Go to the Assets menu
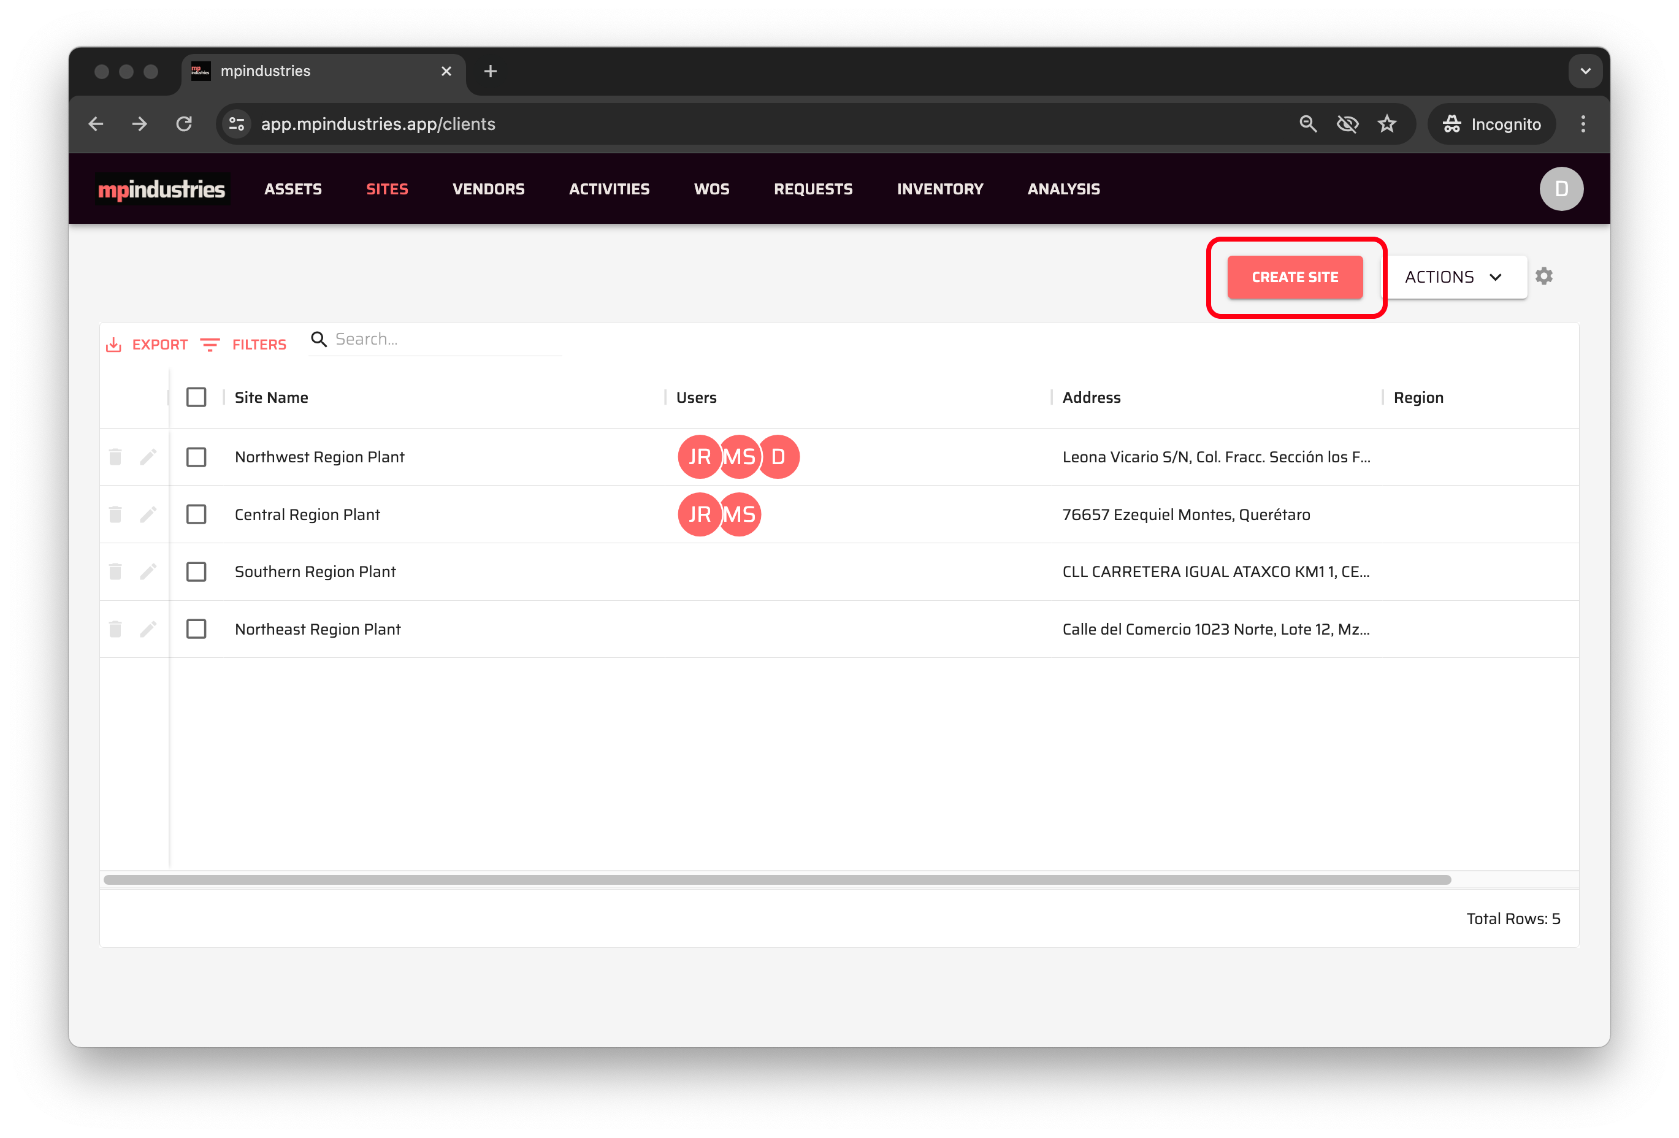The image size is (1679, 1138). tap(293, 189)
